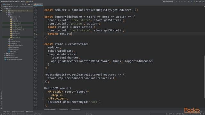Select member.js in project tree
The image size is (205, 115).
click(15, 25)
